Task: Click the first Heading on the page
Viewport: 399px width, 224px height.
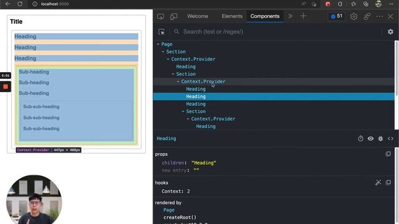Action: coord(25,36)
